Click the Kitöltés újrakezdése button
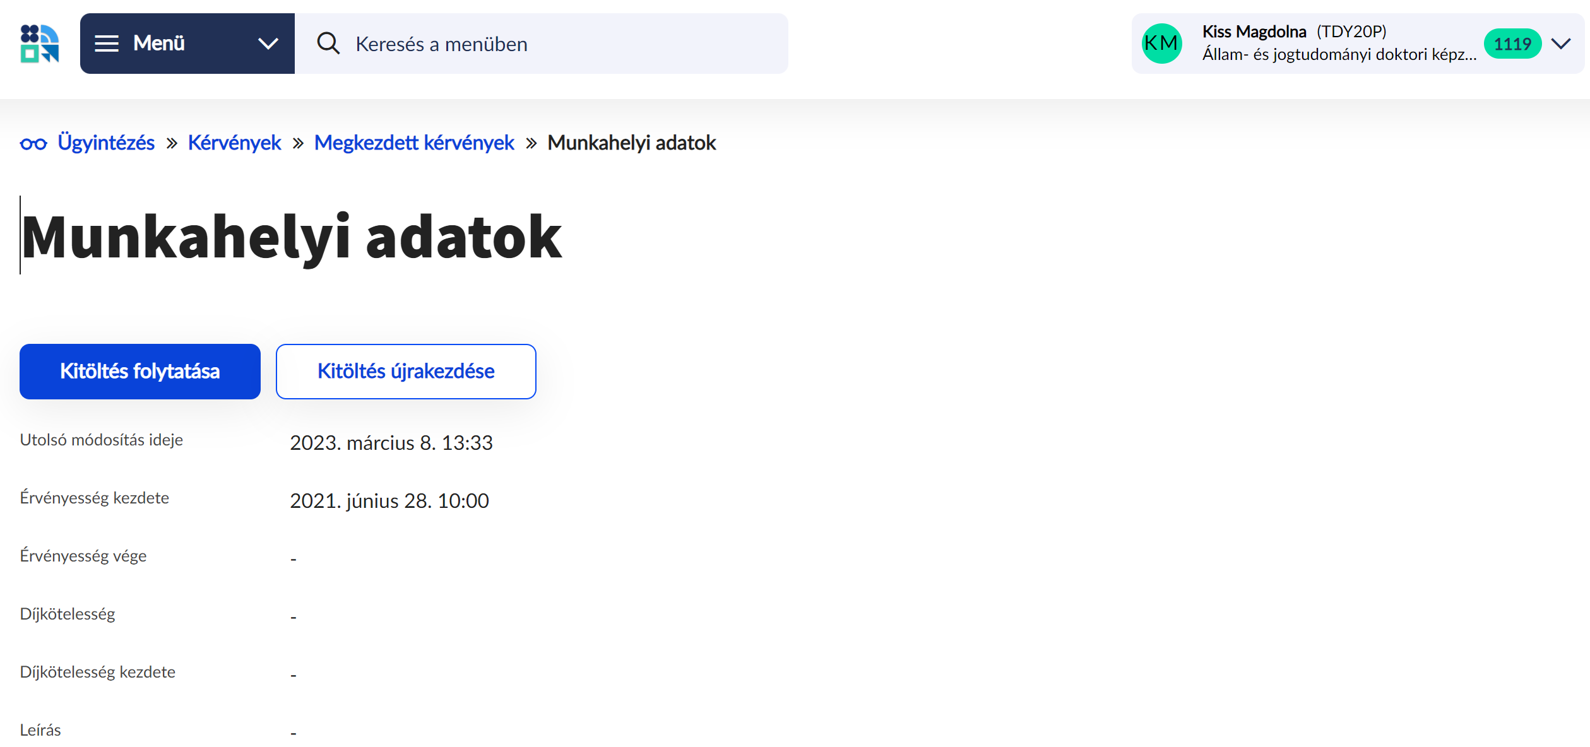The height and width of the screenshot is (747, 1590). coord(405,371)
